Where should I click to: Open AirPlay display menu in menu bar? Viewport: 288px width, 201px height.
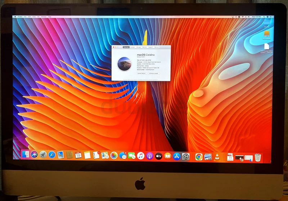click(233, 17)
